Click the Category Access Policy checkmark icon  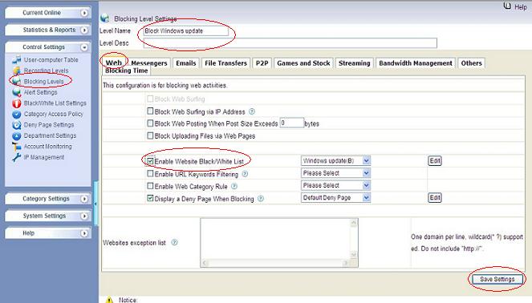[16, 114]
